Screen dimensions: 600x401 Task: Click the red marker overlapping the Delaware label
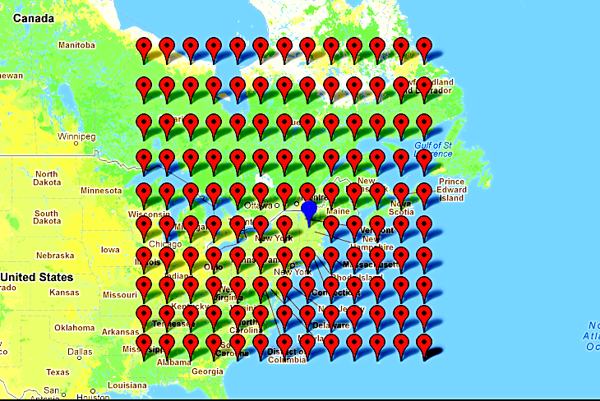coord(330,318)
